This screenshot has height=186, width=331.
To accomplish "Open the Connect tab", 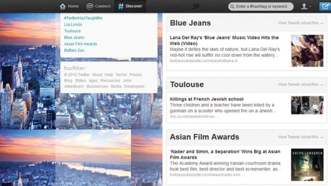I will click(x=98, y=7).
